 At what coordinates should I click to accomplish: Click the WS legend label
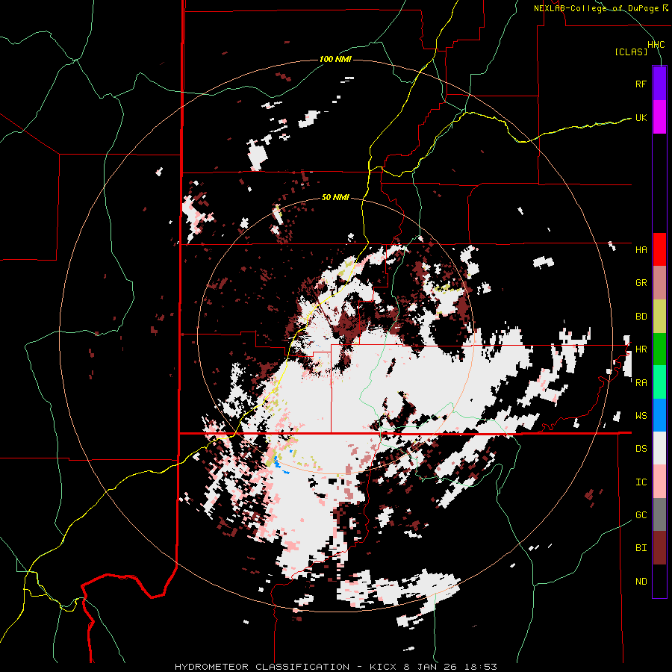point(641,416)
